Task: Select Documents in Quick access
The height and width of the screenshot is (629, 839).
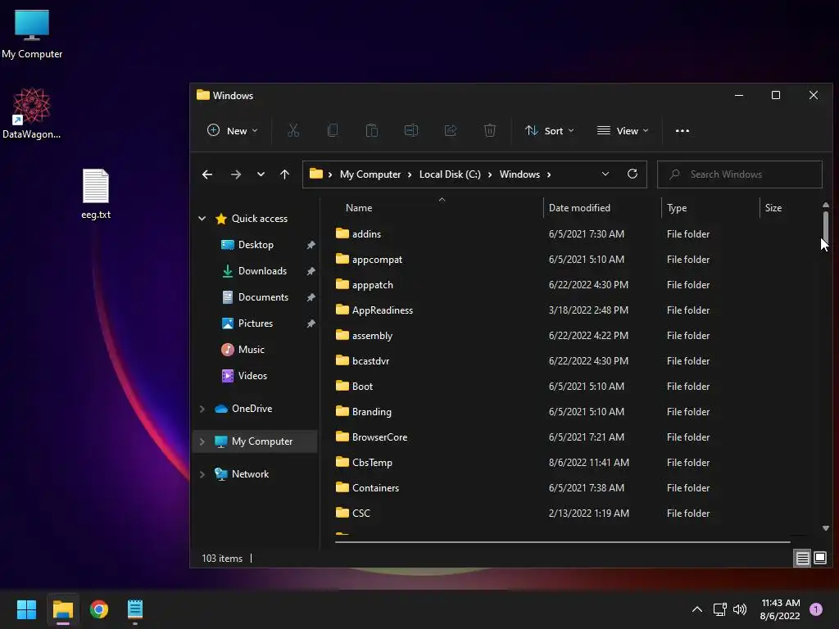Action: (263, 296)
